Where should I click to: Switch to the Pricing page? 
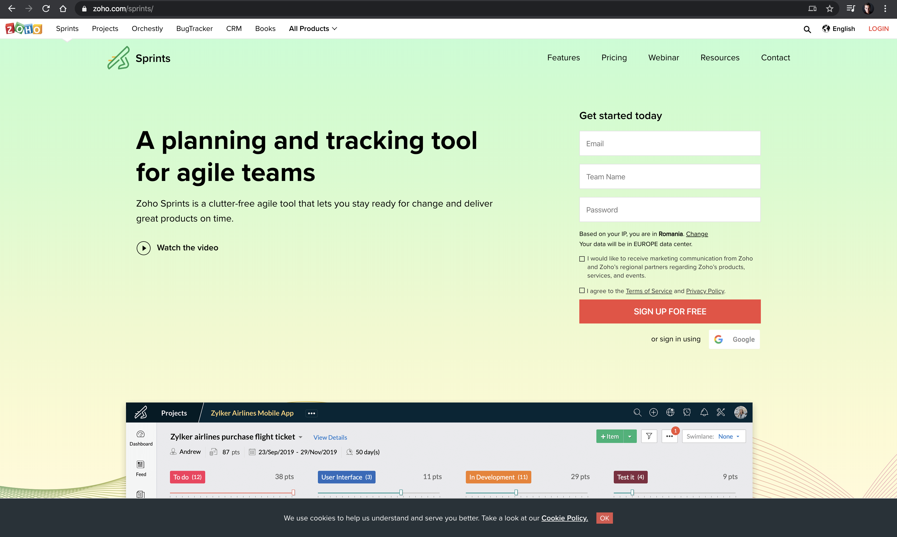click(x=614, y=57)
